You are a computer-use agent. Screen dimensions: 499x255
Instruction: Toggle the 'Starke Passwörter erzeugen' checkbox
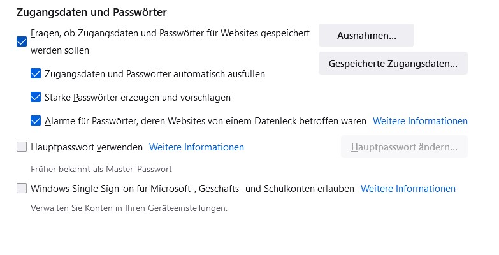point(36,98)
